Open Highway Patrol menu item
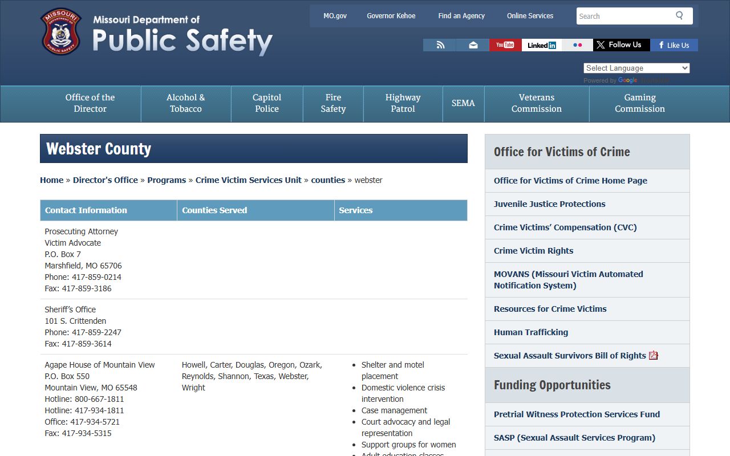Viewport: 730px width, 456px height. (x=403, y=103)
